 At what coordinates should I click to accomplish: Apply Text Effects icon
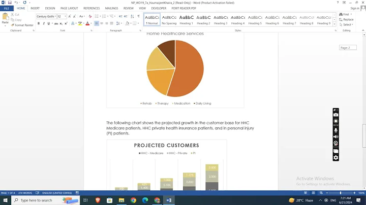pyautogui.click(x=73, y=23)
